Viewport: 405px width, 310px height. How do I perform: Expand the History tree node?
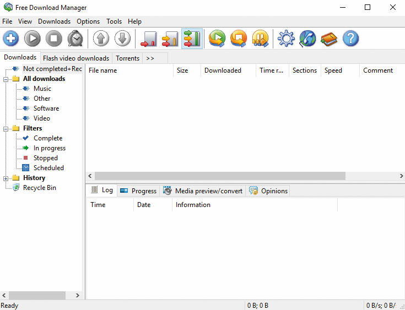tap(6, 178)
